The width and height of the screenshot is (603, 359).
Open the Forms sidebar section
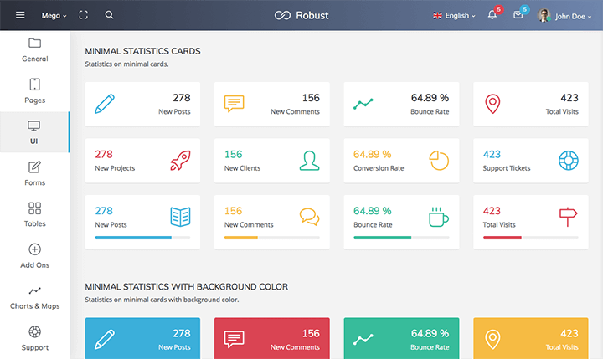tap(35, 174)
